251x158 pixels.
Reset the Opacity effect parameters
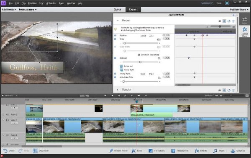229,90
